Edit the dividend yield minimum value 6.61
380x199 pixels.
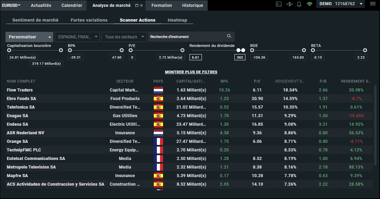(196, 57)
